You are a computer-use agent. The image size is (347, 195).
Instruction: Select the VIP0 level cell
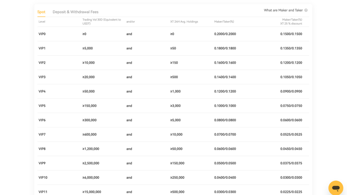point(42,34)
